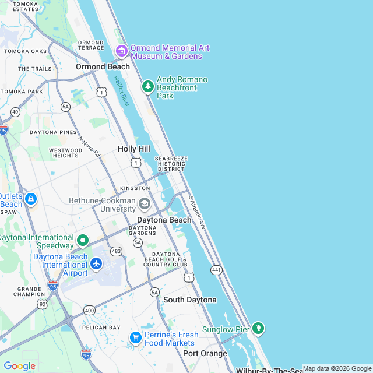Screen dimensions: 373x373
Task: Click the Ormond Beach city label
Action: [x=103, y=66]
